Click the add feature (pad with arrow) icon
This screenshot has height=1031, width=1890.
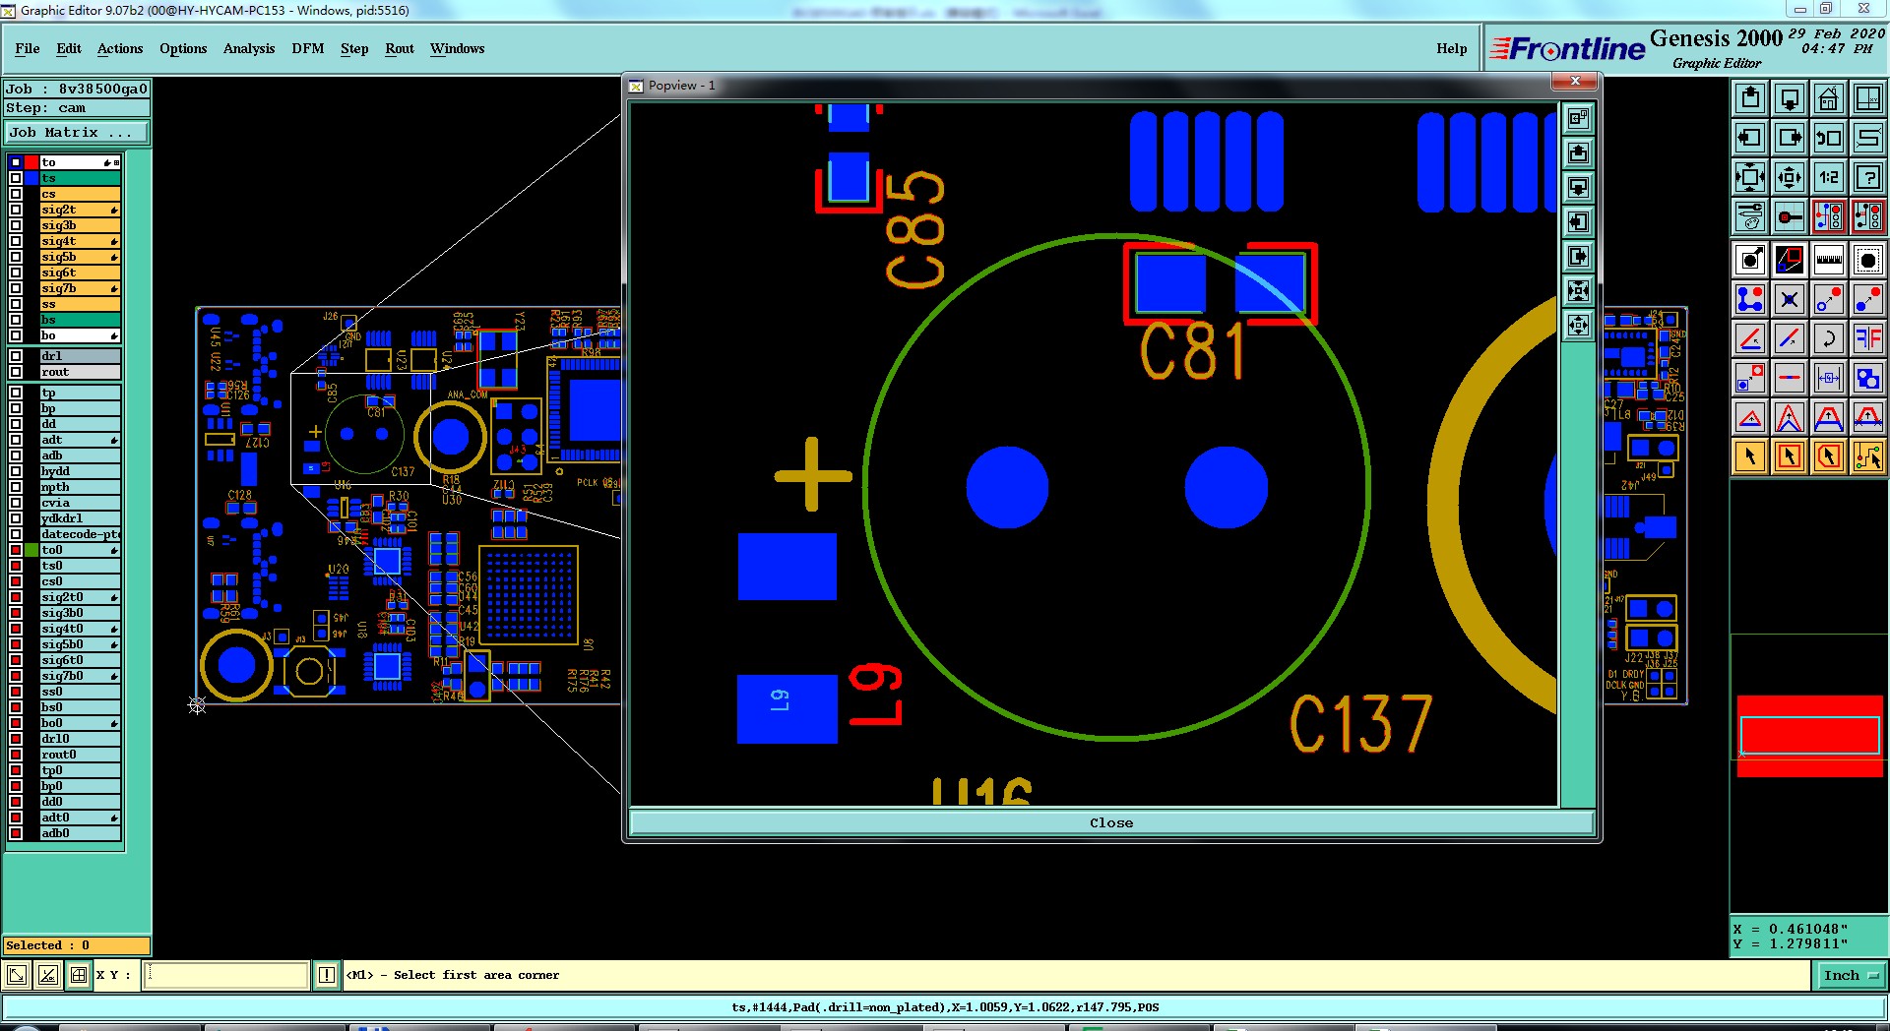(1750, 260)
